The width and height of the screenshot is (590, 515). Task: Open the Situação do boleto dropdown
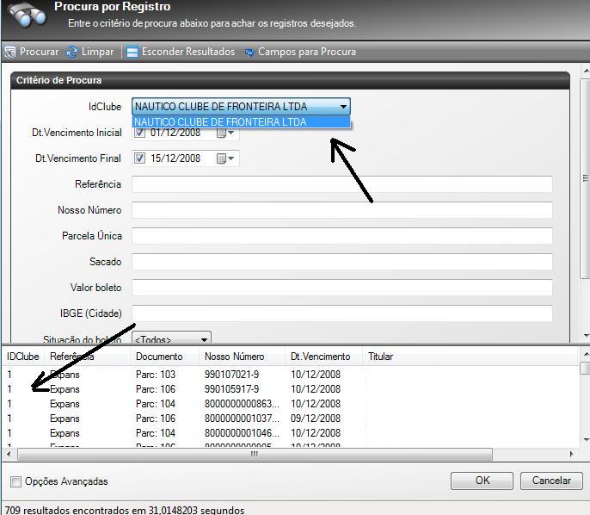tap(203, 339)
